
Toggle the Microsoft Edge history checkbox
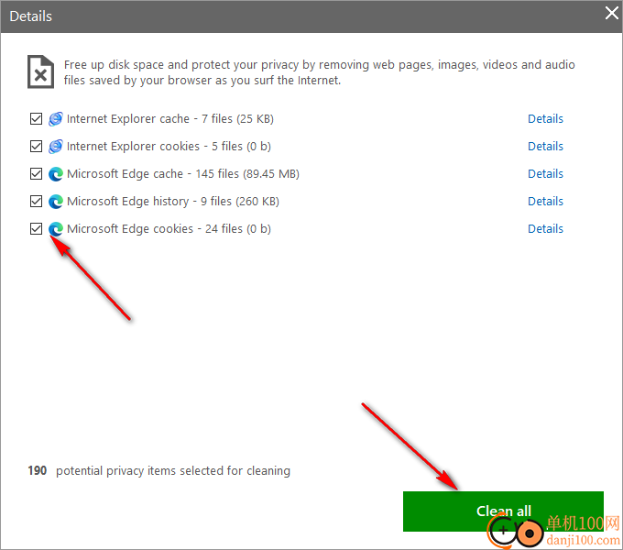click(36, 201)
